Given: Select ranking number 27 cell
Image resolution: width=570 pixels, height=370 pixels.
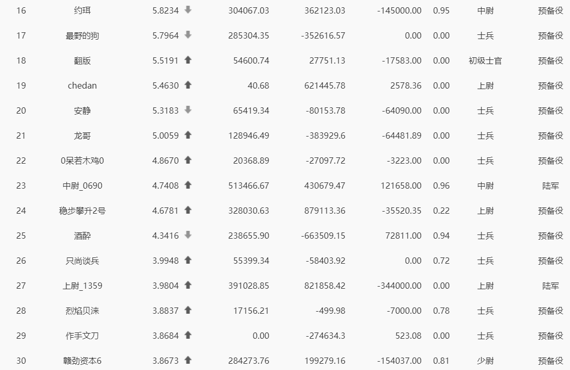Looking at the screenshot, I should pos(21,286).
